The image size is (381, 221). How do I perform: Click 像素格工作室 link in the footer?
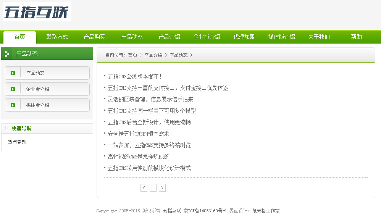(x=267, y=211)
